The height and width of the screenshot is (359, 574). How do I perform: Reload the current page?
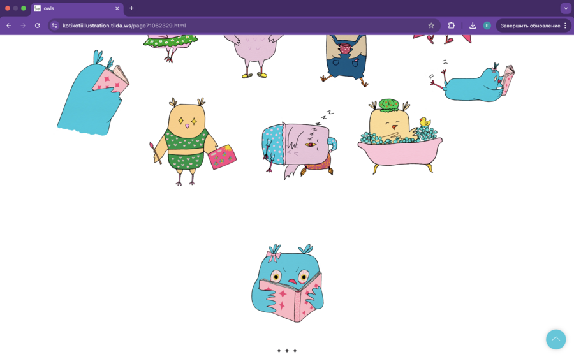pyautogui.click(x=38, y=26)
